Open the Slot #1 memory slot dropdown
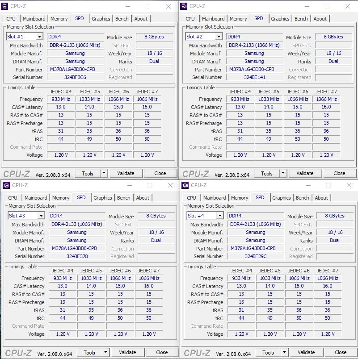This screenshot has height=359, width=358. click(39, 37)
